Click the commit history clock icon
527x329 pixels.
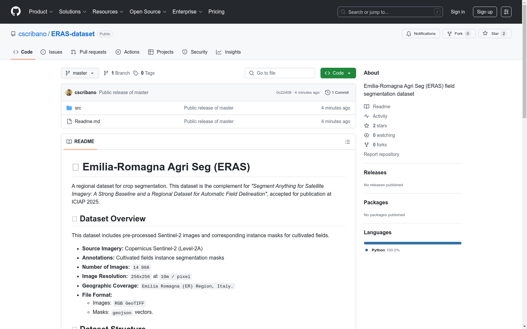coord(327,92)
